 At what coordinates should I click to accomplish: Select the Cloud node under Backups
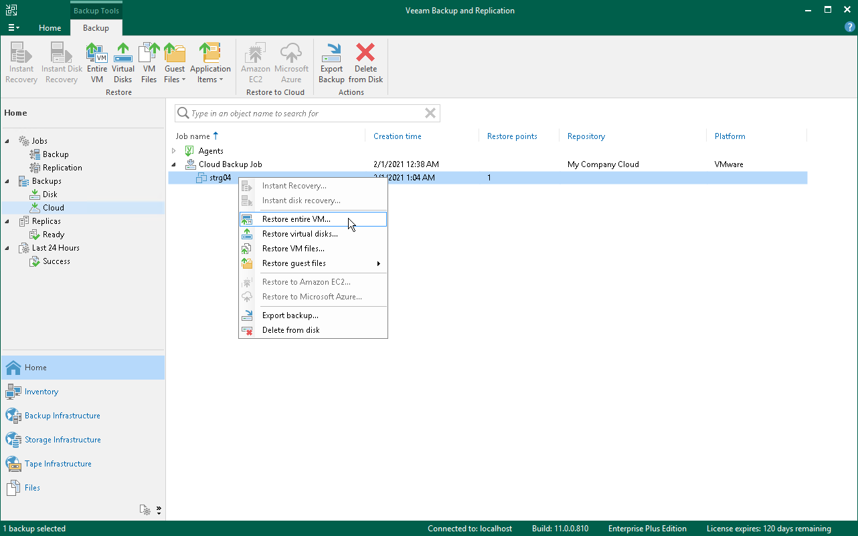54,207
